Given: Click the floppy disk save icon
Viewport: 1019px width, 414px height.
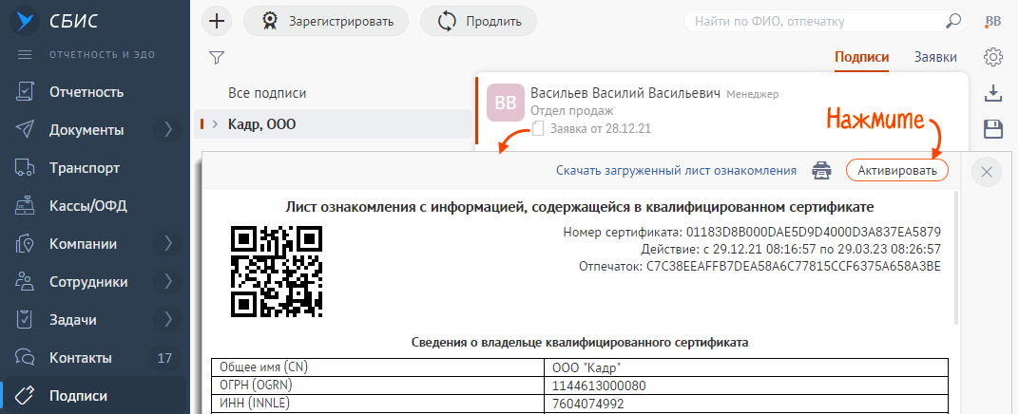Looking at the screenshot, I should coord(993,128).
